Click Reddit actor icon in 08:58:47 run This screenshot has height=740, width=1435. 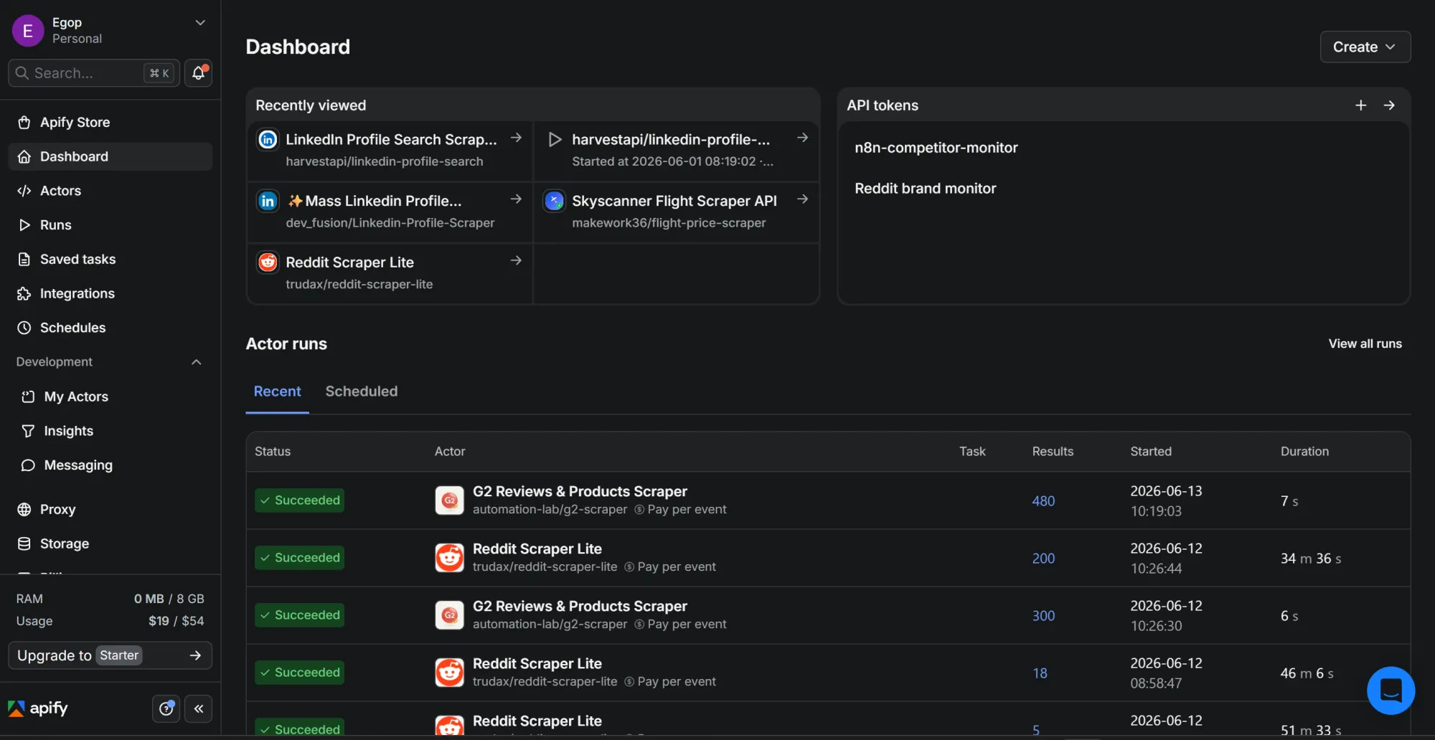click(x=450, y=673)
